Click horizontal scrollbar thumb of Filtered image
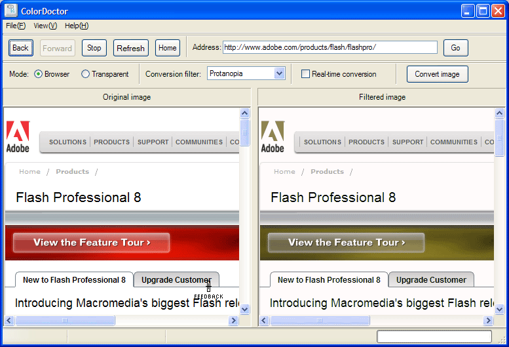Image resolution: width=509 pixels, height=347 pixels. (x=320, y=320)
